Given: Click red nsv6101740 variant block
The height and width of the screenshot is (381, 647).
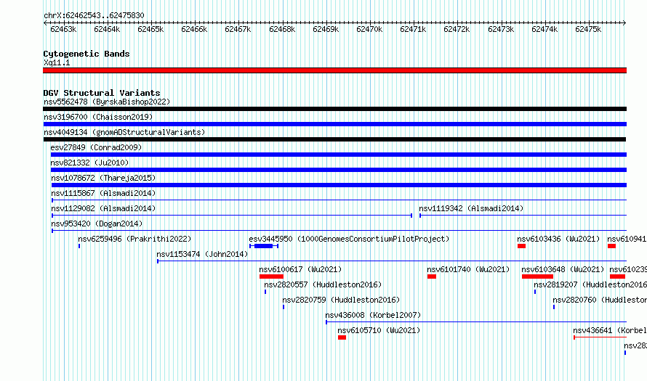Looking at the screenshot, I should [x=432, y=276].
